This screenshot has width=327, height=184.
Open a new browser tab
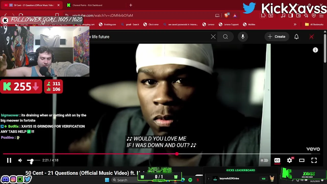(x=131, y=5)
